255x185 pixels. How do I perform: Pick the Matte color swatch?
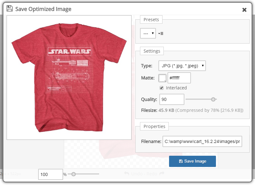(x=163, y=78)
